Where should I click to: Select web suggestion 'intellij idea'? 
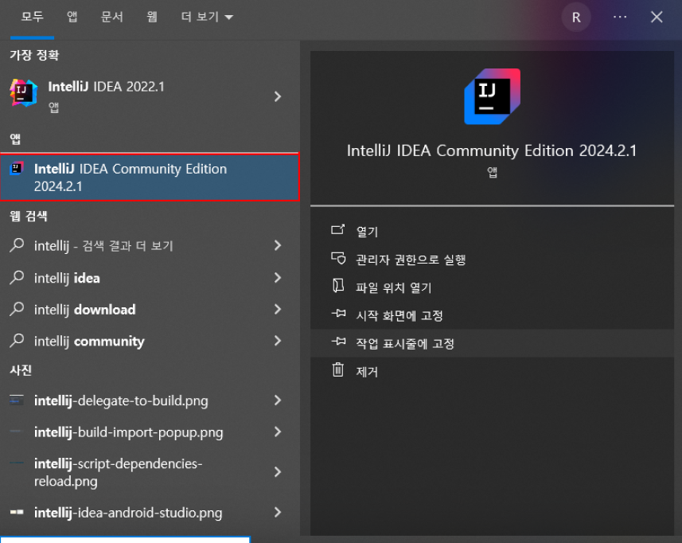[150, 278]
